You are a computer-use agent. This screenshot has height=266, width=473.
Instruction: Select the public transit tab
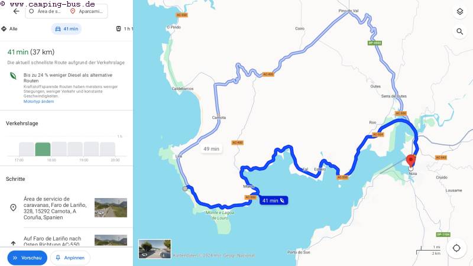124,28
